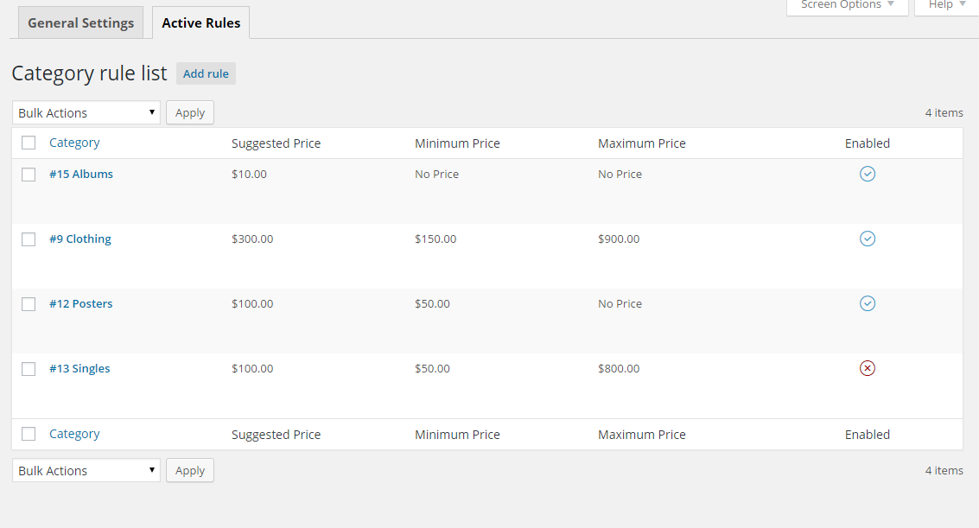Open the top Bulk Actions dropdown
The height and width of the screenshot is (528, 979).
pyautogui.click(x=86, y=113)
